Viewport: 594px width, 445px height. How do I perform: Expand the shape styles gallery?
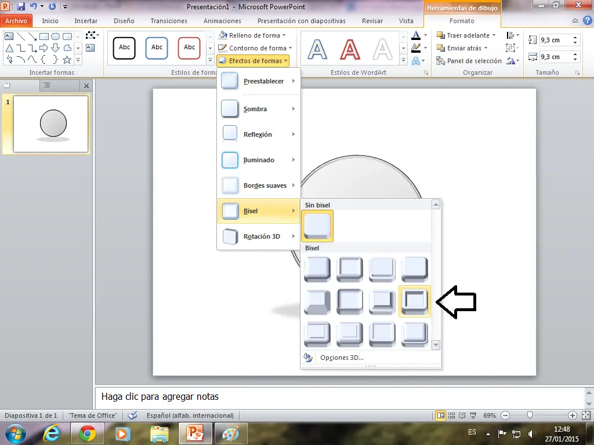(210, 60)
